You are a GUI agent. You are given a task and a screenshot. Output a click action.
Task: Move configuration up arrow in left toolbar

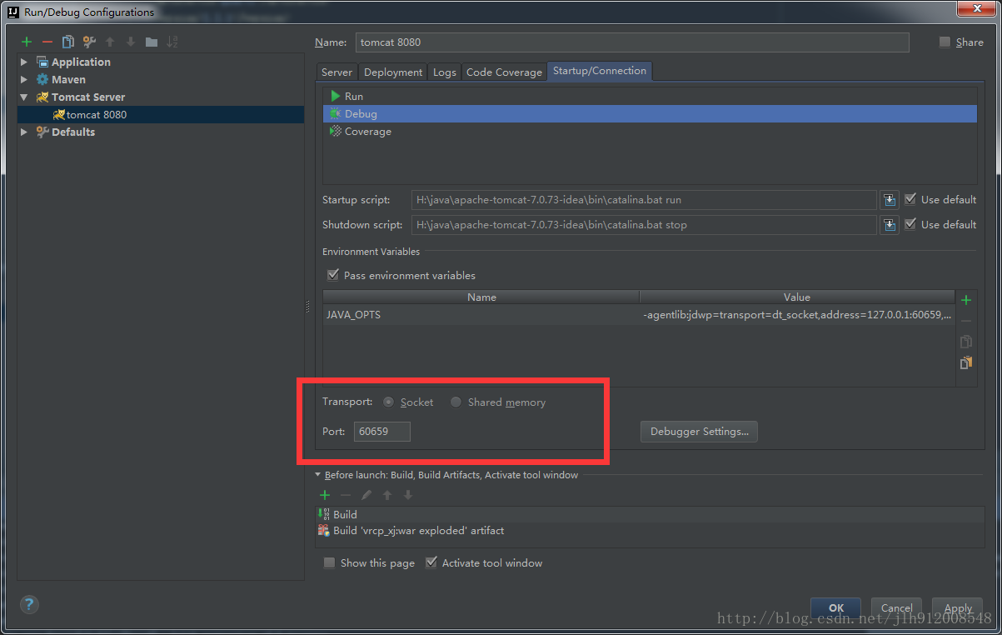coord(110,42)
